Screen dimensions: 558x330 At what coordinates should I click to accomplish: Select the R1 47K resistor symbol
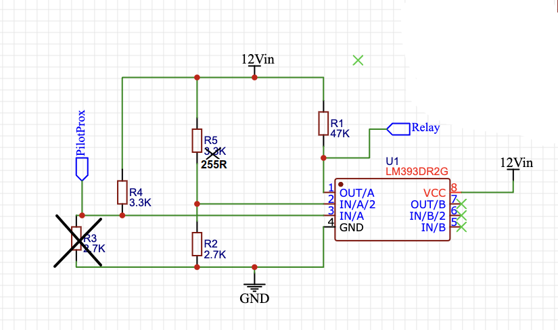323,123
